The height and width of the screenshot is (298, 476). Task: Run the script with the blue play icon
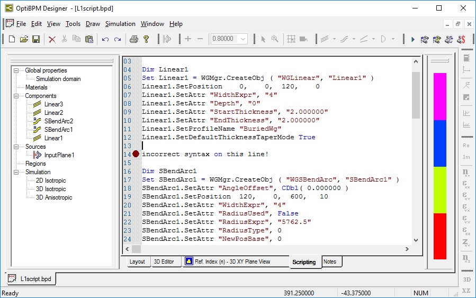(412, 40)
